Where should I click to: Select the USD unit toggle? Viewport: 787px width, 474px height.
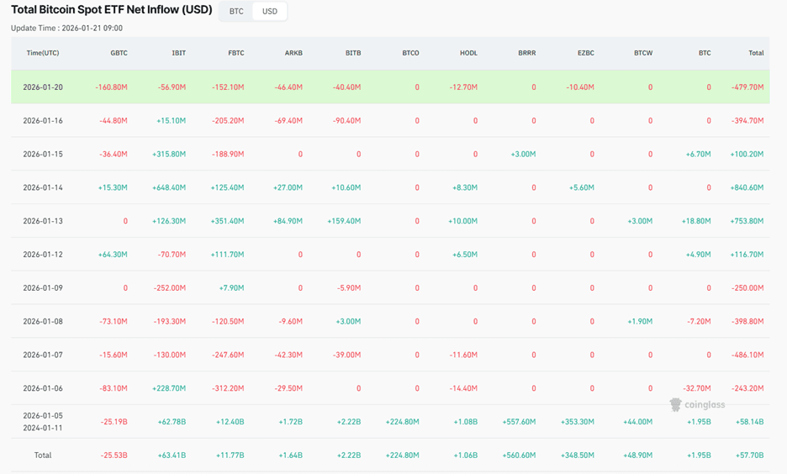pyautogui.click(x=270, y=12)
